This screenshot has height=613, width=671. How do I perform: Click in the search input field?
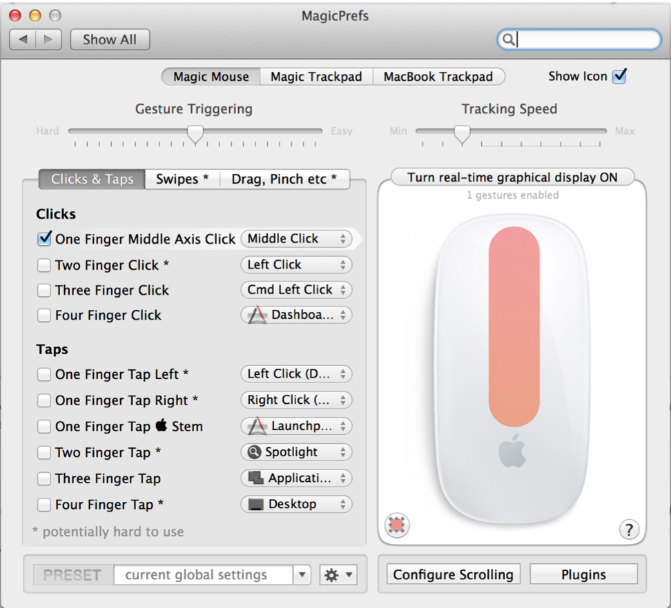tap(579, 39)
